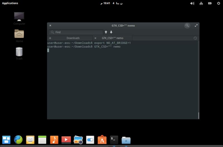The width and height of the screenshot is (223, 147).
Task: Jump to previous search match arrow
Action: 106,32
